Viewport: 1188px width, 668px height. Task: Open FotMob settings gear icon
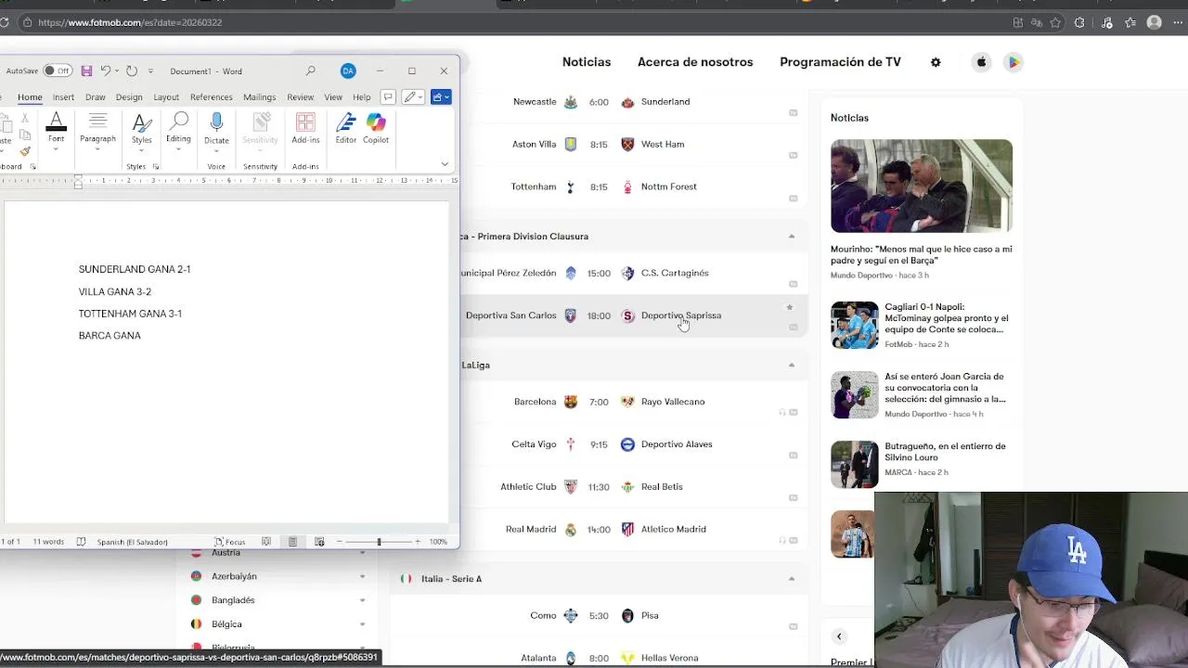936,62
